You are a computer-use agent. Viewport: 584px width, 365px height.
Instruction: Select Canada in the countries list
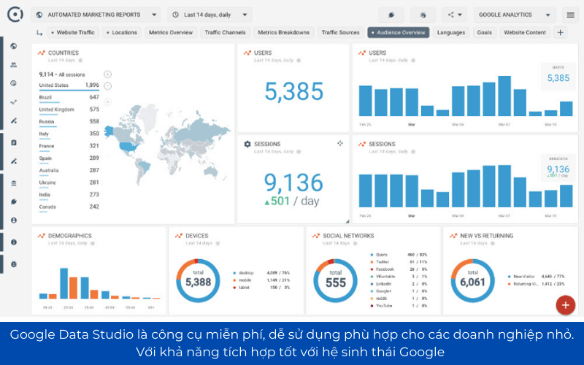point(69,207)
